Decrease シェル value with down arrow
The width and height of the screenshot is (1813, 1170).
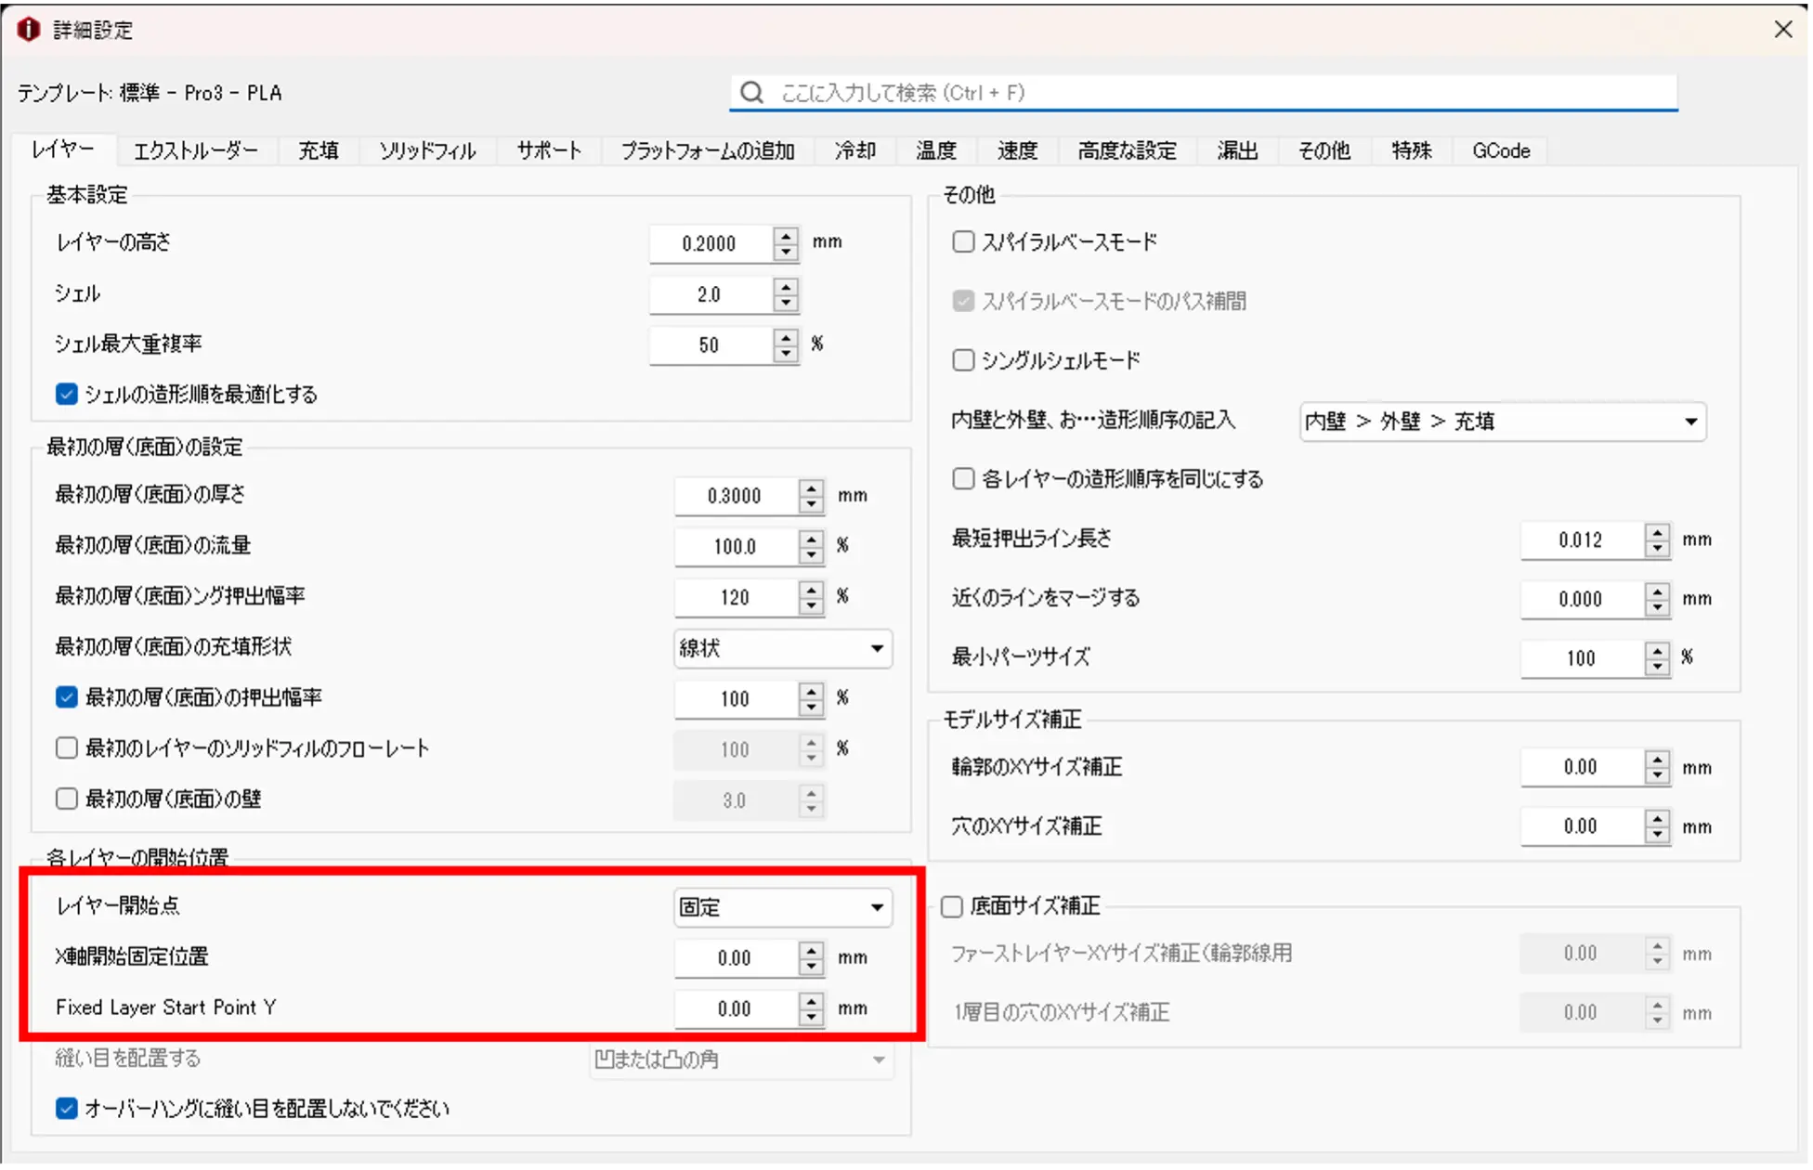(786, 303)
